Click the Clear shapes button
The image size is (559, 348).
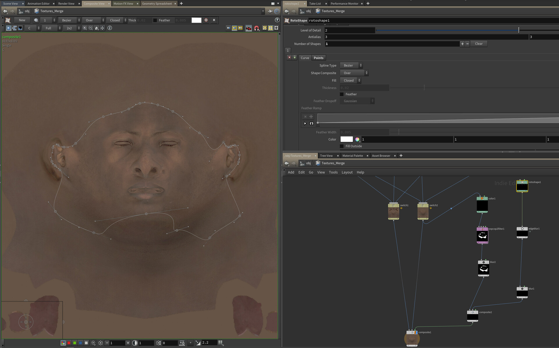(x=479, y=44)
